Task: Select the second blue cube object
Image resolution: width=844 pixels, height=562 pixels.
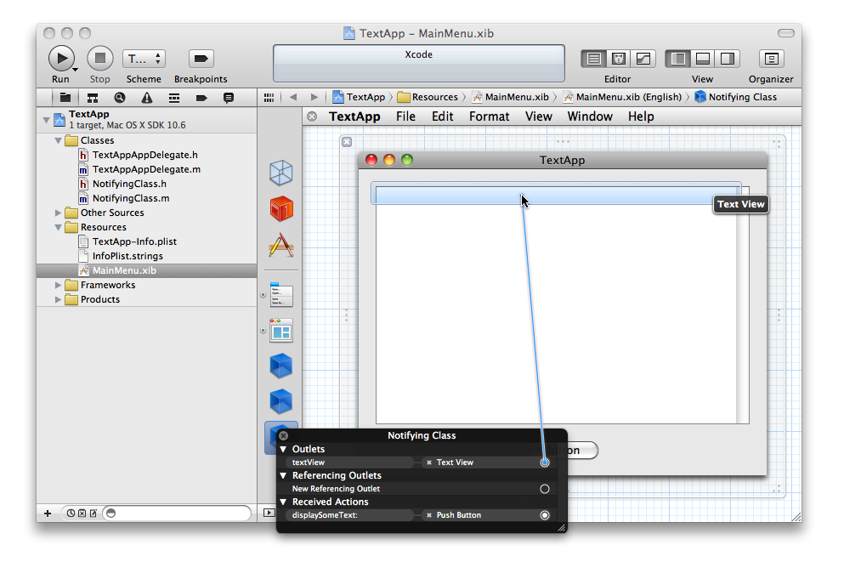Action: 281,401
